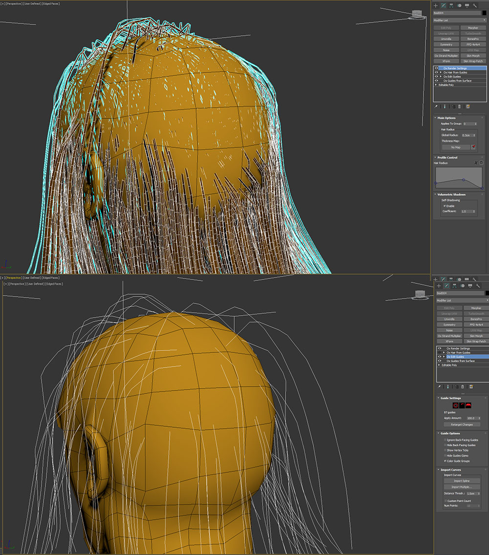Maximize the Hair Radius profile curve editor
Screen dimensions: 489x555
[x=481, y=162]
